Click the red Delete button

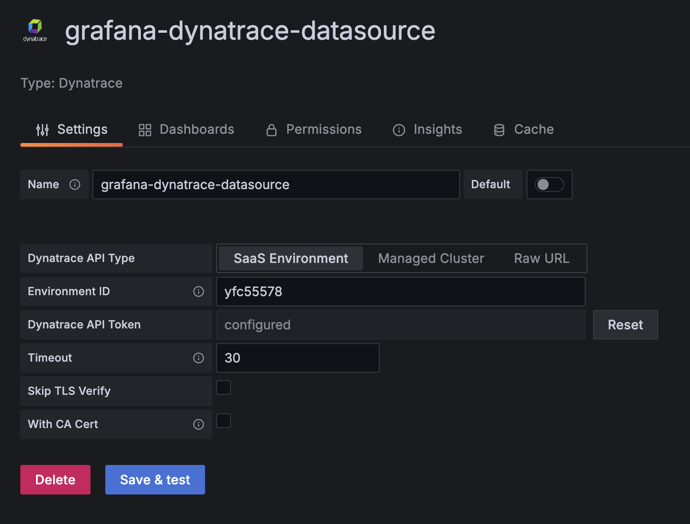click(55, 480)
